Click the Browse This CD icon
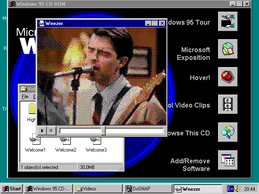This screenshot has height=194, width=259. (x=227, y=132)
